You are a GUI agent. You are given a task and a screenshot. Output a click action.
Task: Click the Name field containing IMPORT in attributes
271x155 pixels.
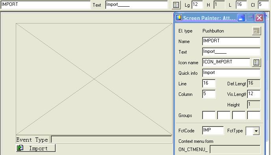231,41
